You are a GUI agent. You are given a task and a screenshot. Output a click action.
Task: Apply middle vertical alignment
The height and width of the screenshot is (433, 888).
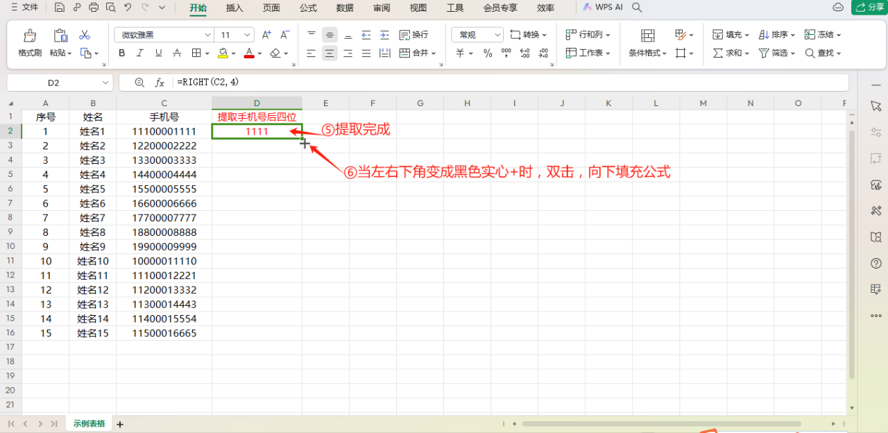pos(330,35)
